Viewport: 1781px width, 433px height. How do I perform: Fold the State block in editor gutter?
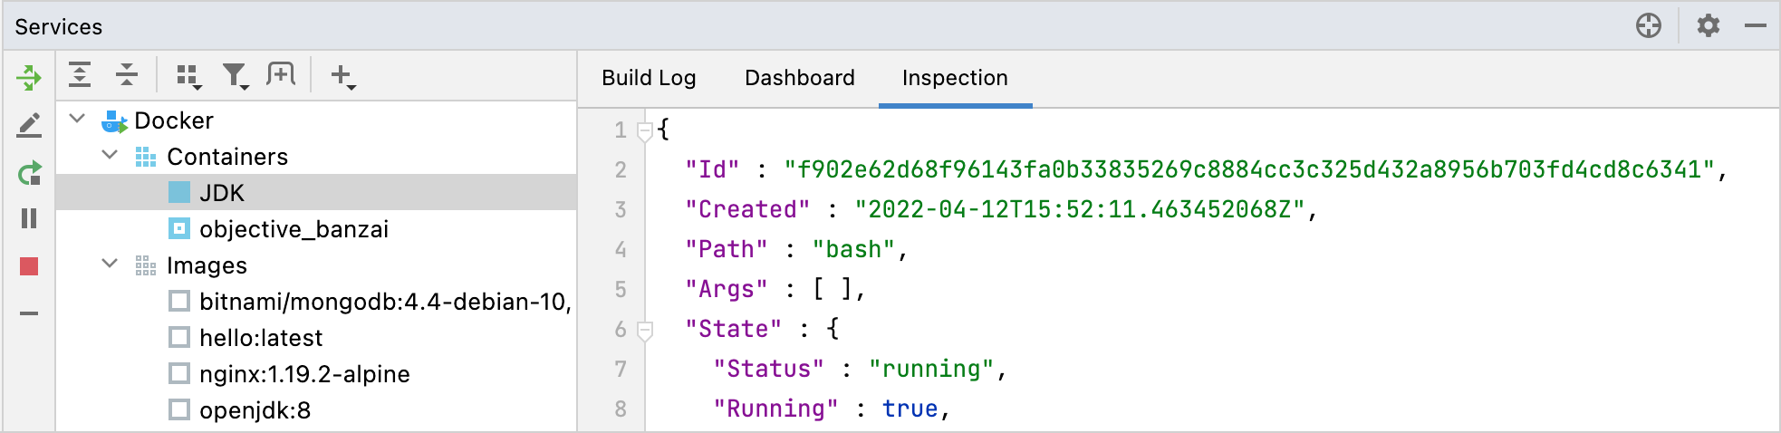[645, 329]
